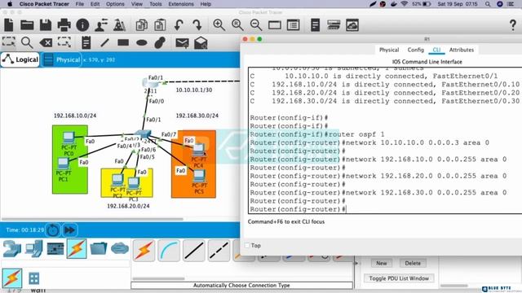
Task: Switch to Logical workspace view
Action: (20, 59)
